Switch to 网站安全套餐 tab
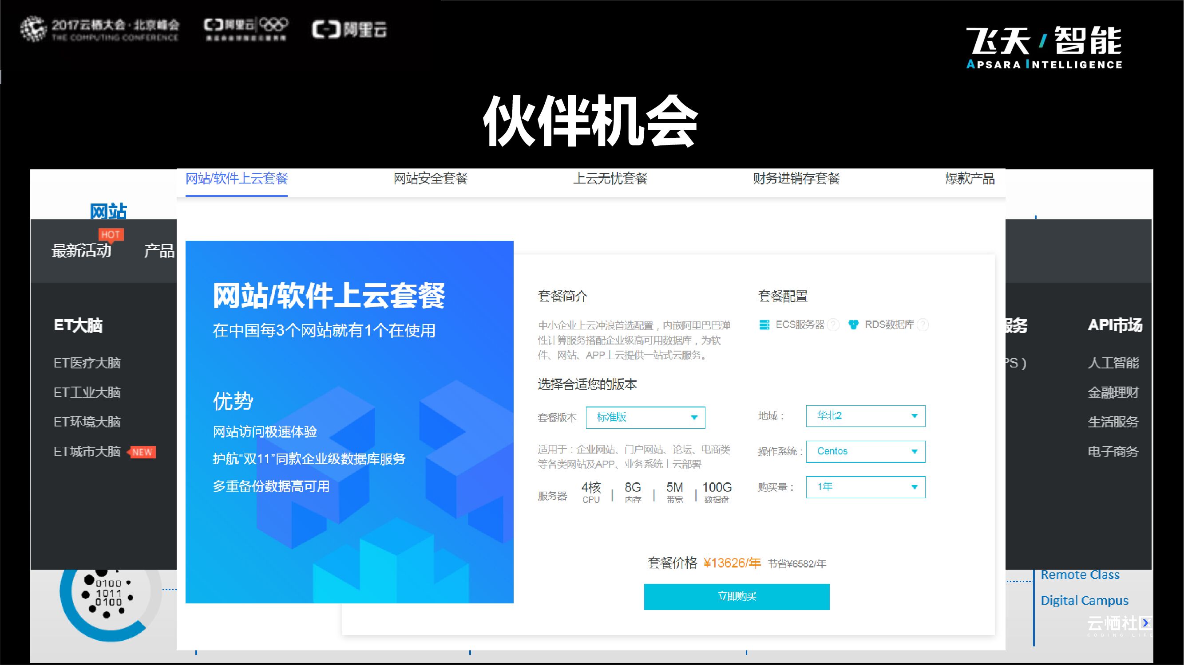Screen dimensions: 1184x665 tap(430, 179)
